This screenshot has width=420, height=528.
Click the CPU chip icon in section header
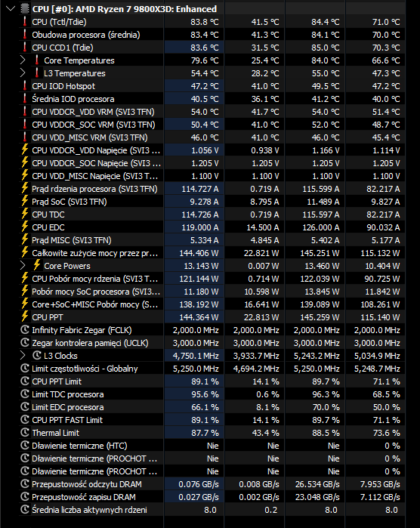[x=25, y=9]
